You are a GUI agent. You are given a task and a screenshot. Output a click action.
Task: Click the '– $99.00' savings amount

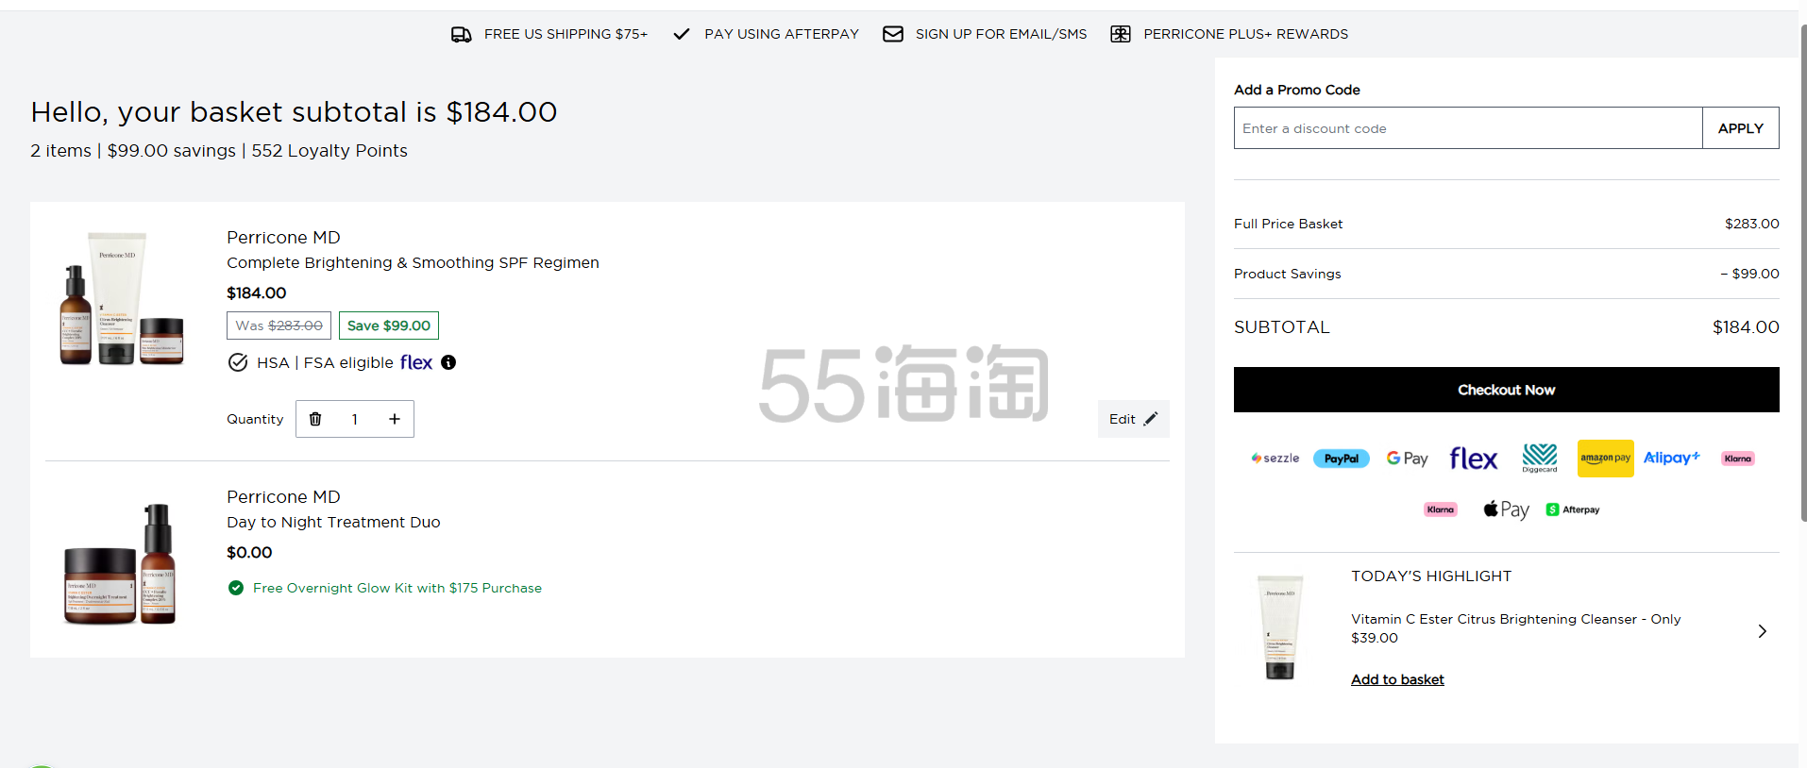point(1749,274)
